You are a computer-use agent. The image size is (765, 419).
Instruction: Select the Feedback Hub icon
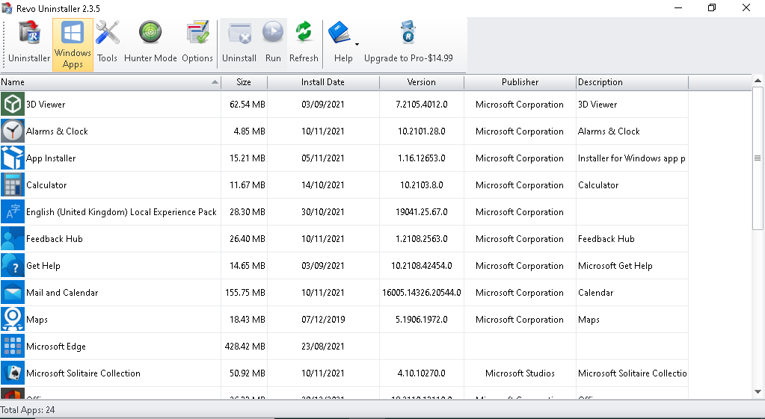(x=13, y=239)
